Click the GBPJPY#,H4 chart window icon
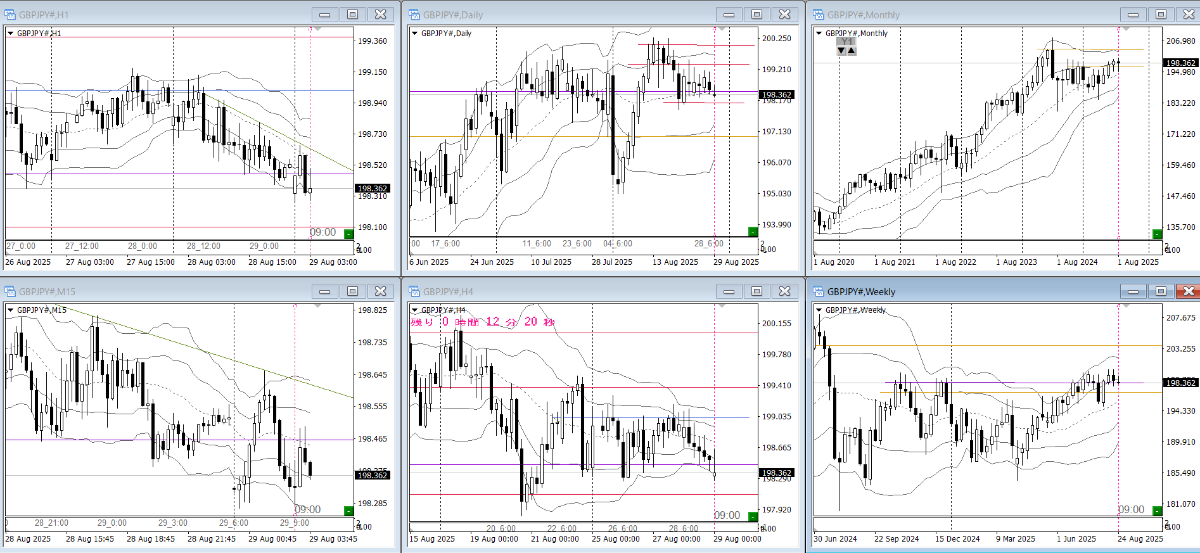1200x553 pixels. [414, 291]
